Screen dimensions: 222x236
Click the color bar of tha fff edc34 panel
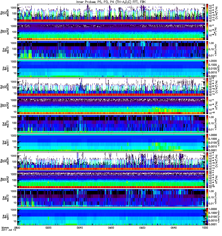coord(207,13)
